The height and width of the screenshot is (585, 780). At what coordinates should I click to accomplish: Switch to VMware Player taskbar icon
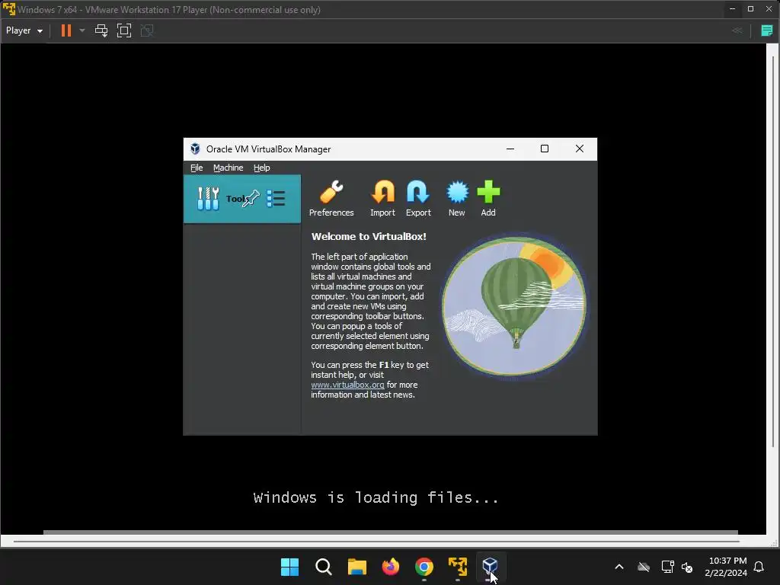[x=458, y=566]
